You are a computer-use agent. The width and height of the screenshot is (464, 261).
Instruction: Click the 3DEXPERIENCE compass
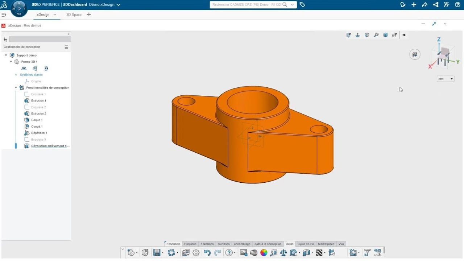pos(19,8)
